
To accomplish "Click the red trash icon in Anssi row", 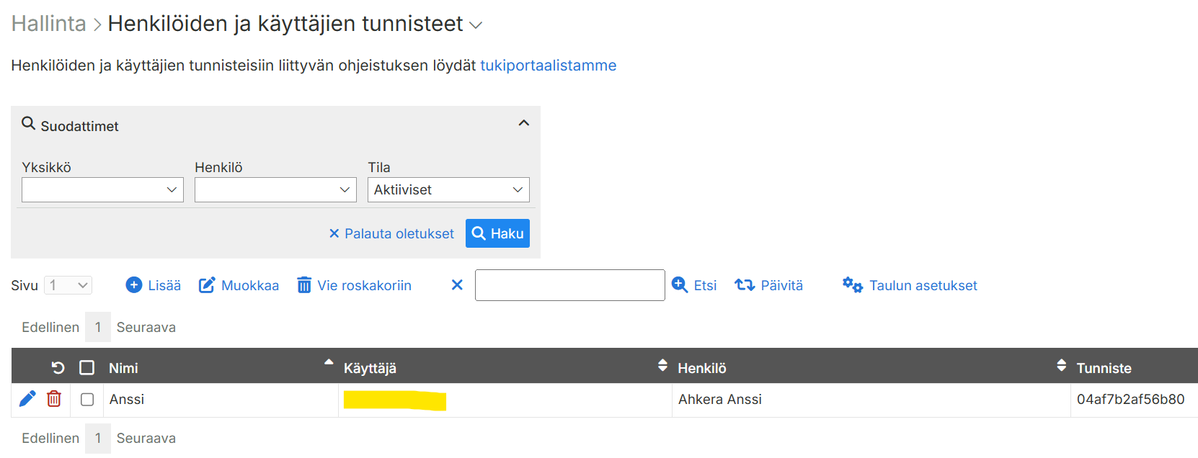I will [x=54, y=399].
